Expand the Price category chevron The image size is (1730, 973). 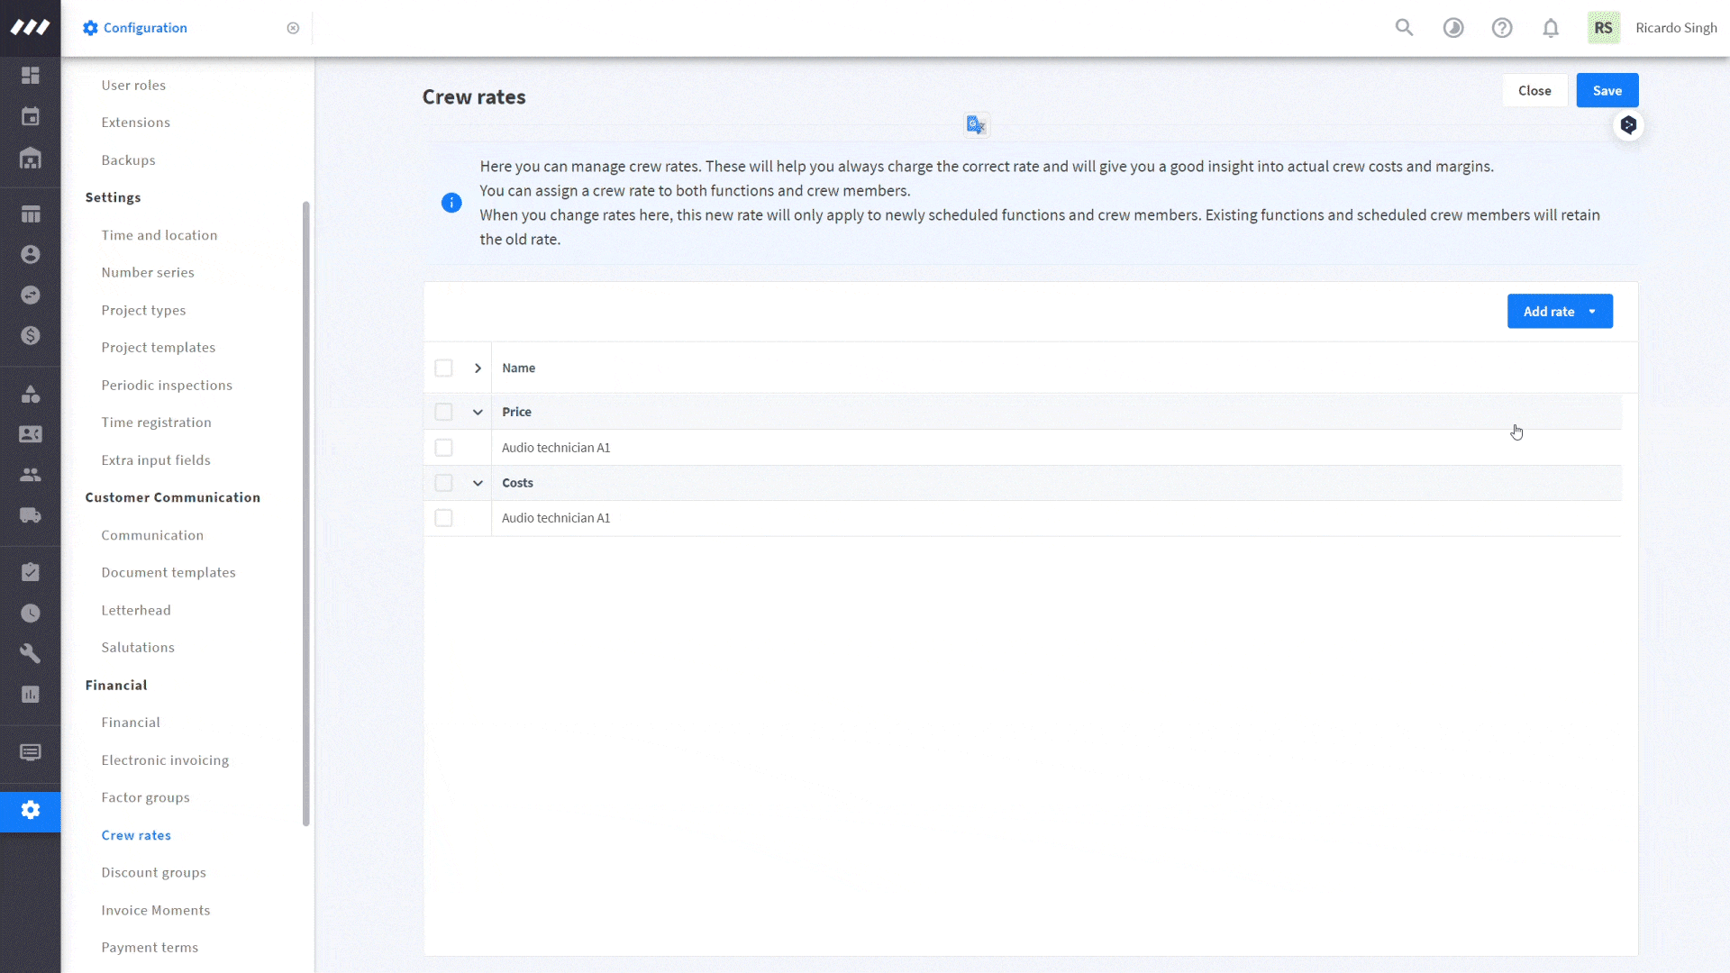click(x=477, y=411)
